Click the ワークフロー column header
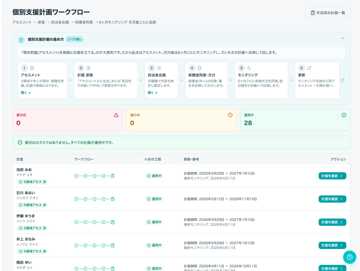The image size is (360, 271). pos(84,159)
